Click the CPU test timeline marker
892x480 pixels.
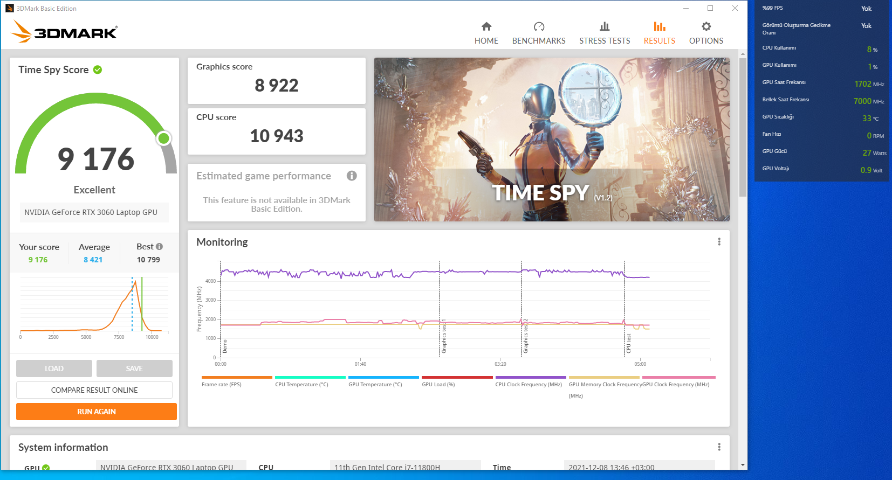click(628, 343)
